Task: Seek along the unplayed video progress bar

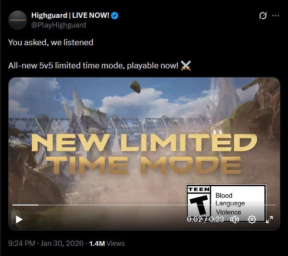Action: click(157, 205)
